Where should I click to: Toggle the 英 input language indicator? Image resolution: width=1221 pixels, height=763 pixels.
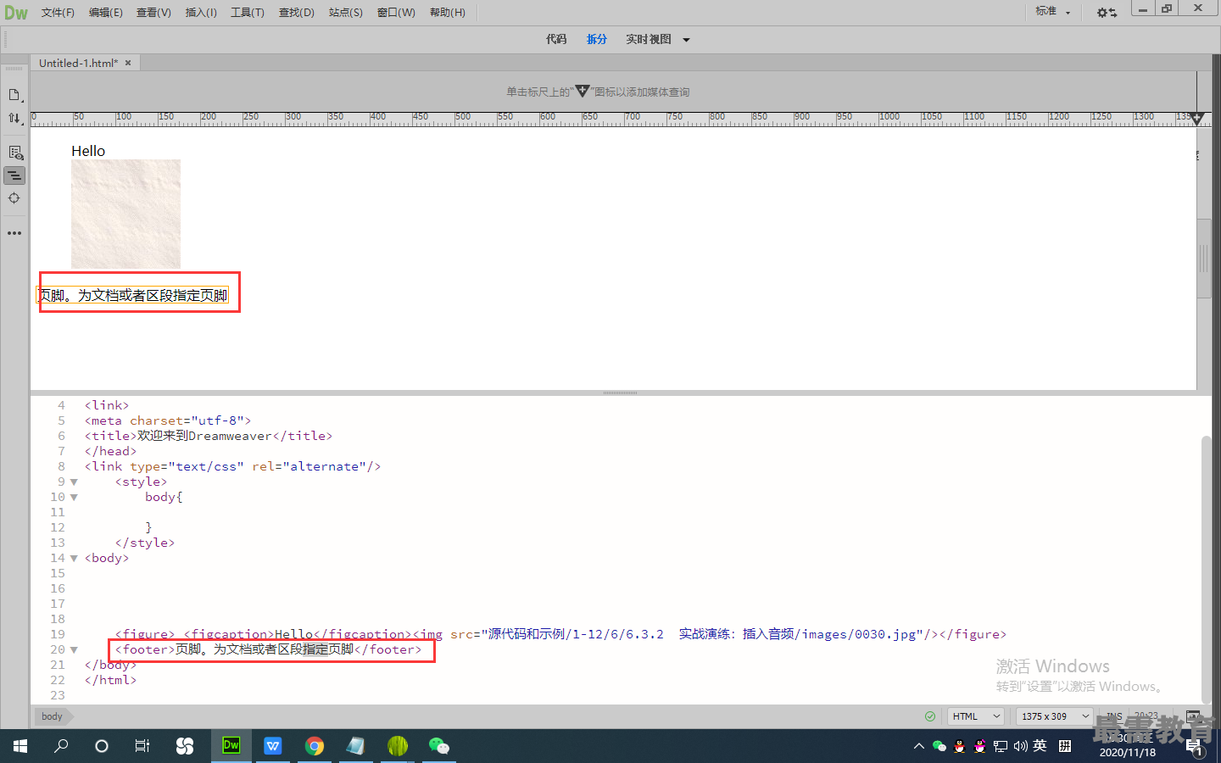tap(1040, 746)
